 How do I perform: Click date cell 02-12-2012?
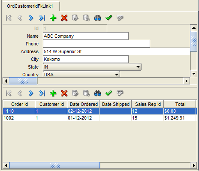pos(83,111)
